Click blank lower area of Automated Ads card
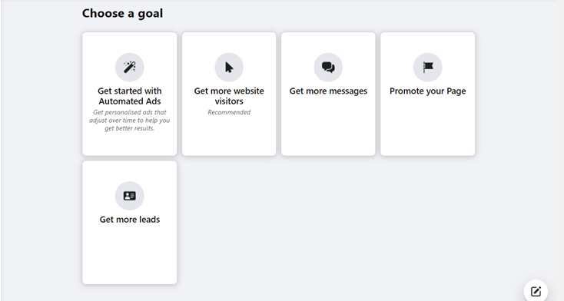 (x=130, y=144)
